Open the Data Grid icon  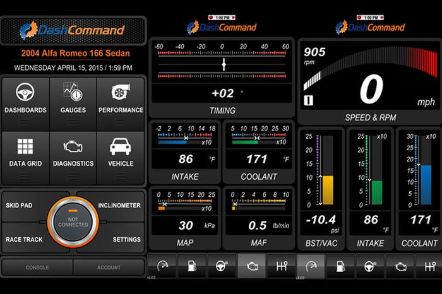click(25, 146)
